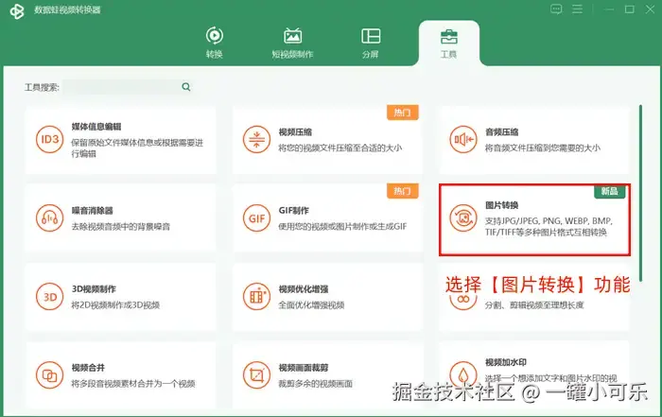Switch to the 分屏 tab

[371, 43]
